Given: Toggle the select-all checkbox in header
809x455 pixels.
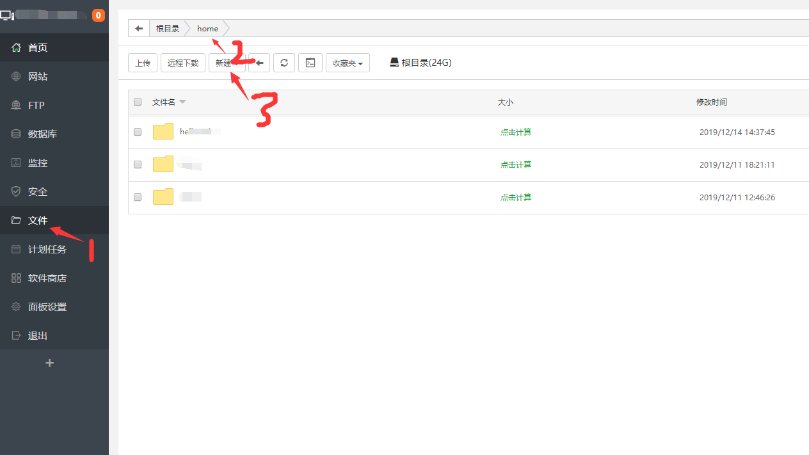Looking at the screenshot, I should tap(138, 102).
